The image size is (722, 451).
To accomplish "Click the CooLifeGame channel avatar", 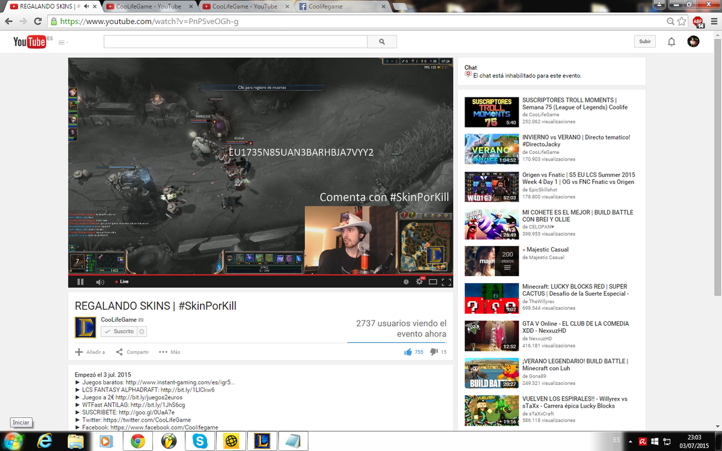I will [85, 327].
